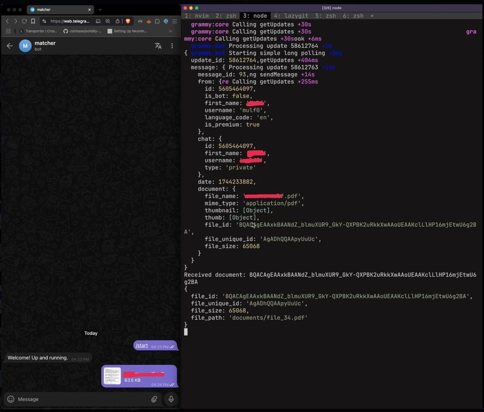Open the PDF document thumbnail in chat
This screenshot has width=484, height=412.
(x=112, y=376)
